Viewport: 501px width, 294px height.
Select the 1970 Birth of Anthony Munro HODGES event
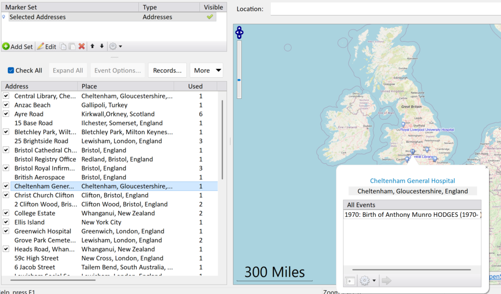click(412, 214)
